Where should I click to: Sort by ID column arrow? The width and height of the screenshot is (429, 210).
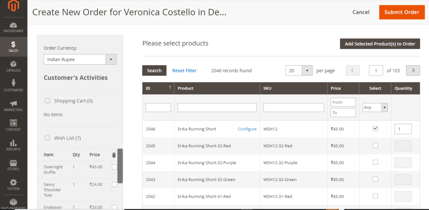pos(170,88)
